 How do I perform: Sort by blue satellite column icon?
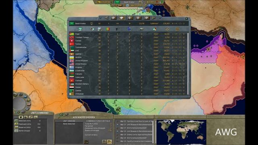click(129, 29)
